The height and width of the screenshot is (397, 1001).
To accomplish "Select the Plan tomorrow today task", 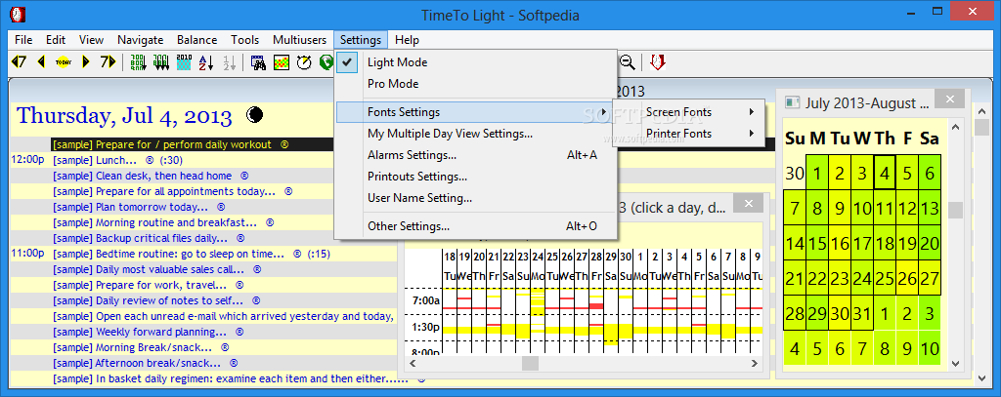I will (130, 207).
